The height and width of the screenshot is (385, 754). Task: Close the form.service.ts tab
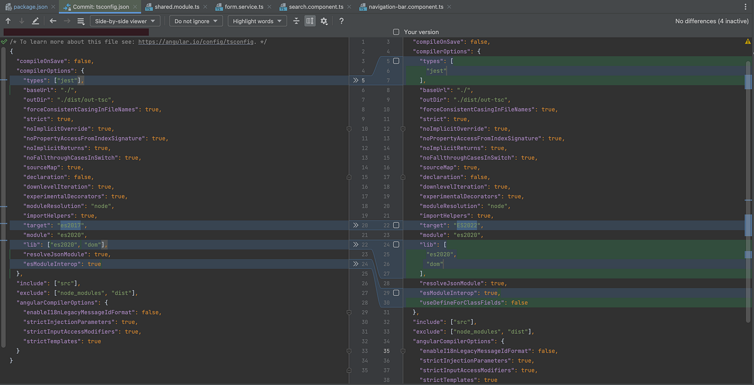(x=269, y=7)
